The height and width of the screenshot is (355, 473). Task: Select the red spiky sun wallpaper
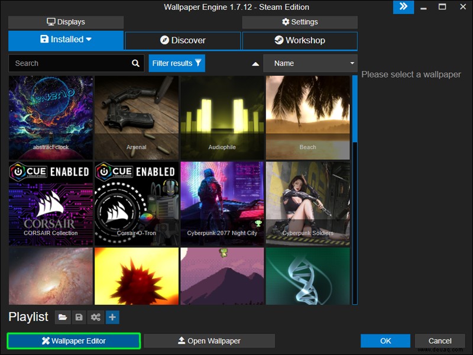click(x=137, y=276)
